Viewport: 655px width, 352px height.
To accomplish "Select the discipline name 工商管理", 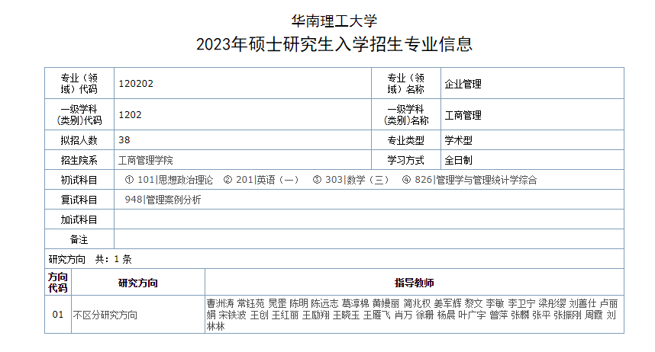I will tap(463, 115).
